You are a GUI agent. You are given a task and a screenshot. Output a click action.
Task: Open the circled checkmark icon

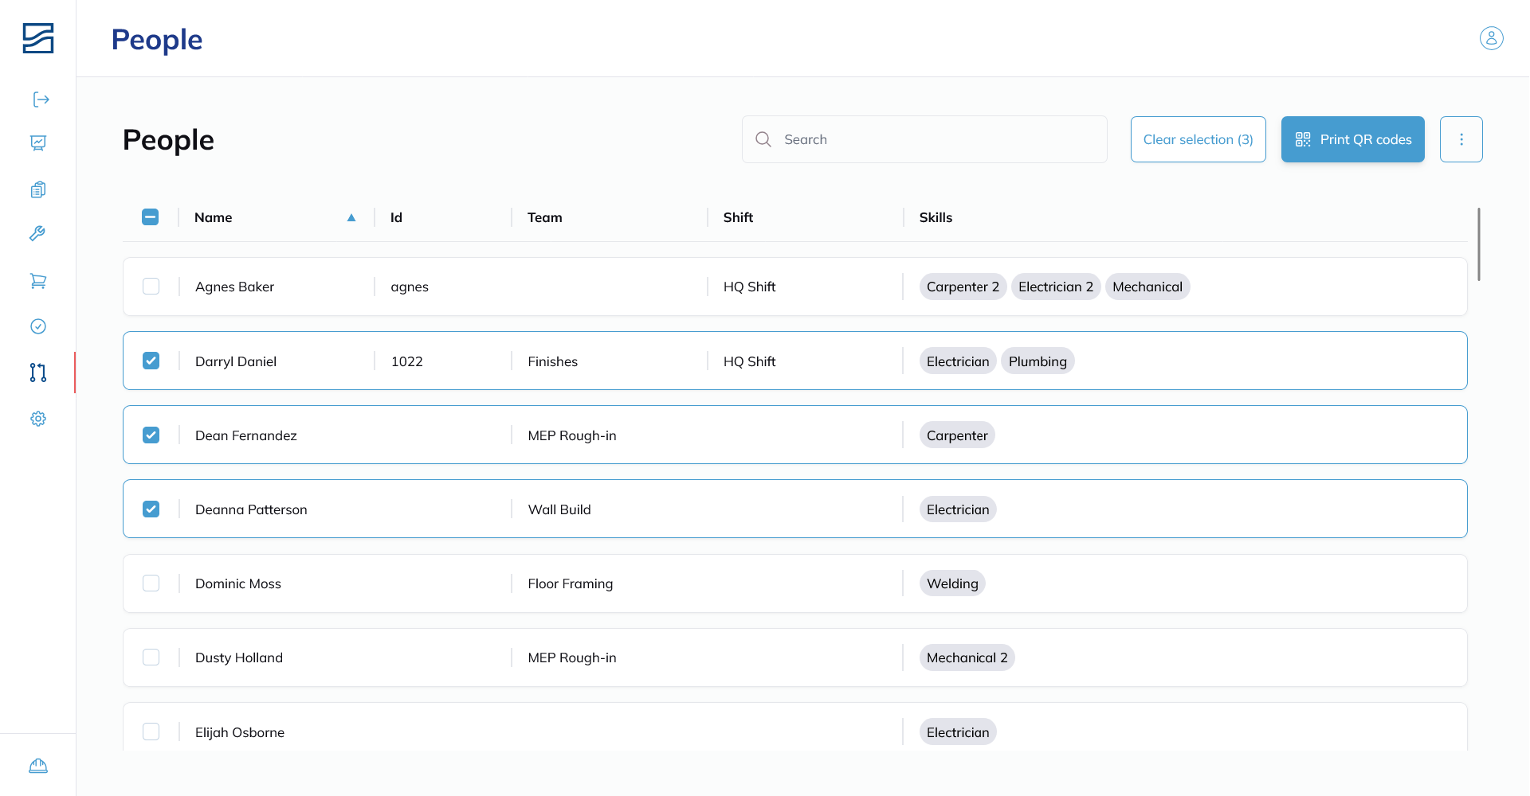[38, 326]
